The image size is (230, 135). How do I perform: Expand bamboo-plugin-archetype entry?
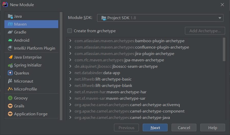tap(70, 41)
